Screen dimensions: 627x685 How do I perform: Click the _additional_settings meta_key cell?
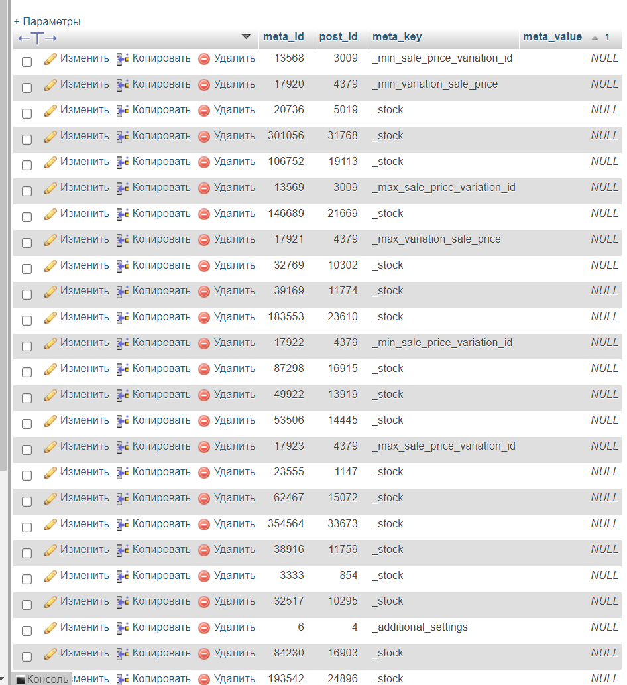420,627
